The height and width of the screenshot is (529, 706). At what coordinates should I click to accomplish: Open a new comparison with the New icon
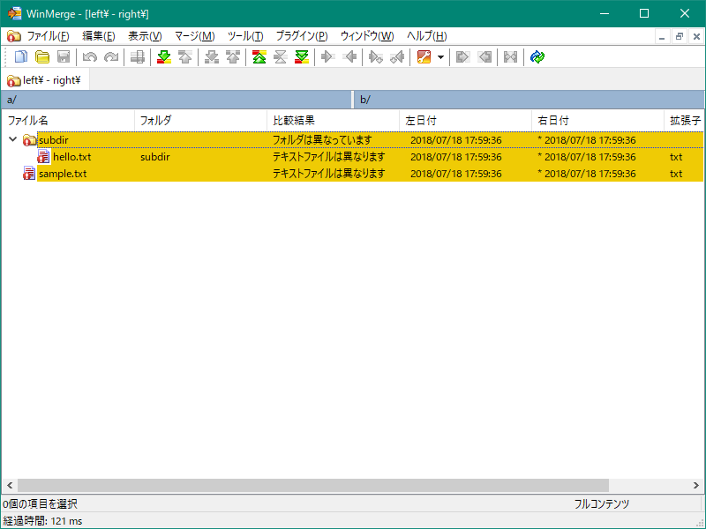coord(20,56)
